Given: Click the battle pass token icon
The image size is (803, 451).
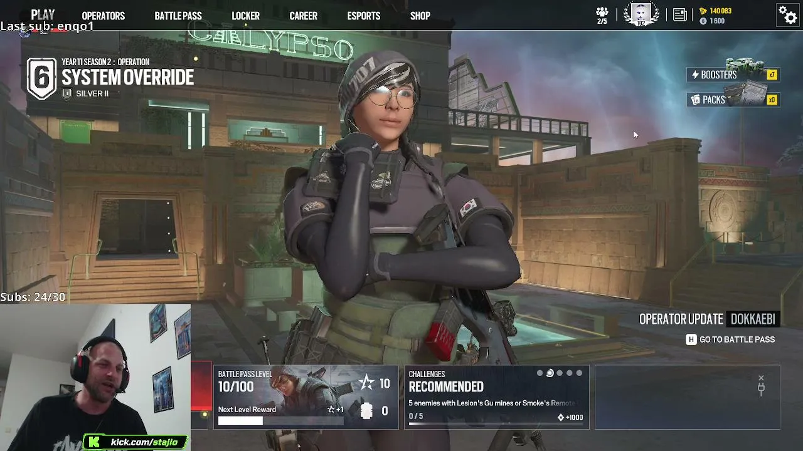Looking at the screenshot, I should [x=367, y=410].
